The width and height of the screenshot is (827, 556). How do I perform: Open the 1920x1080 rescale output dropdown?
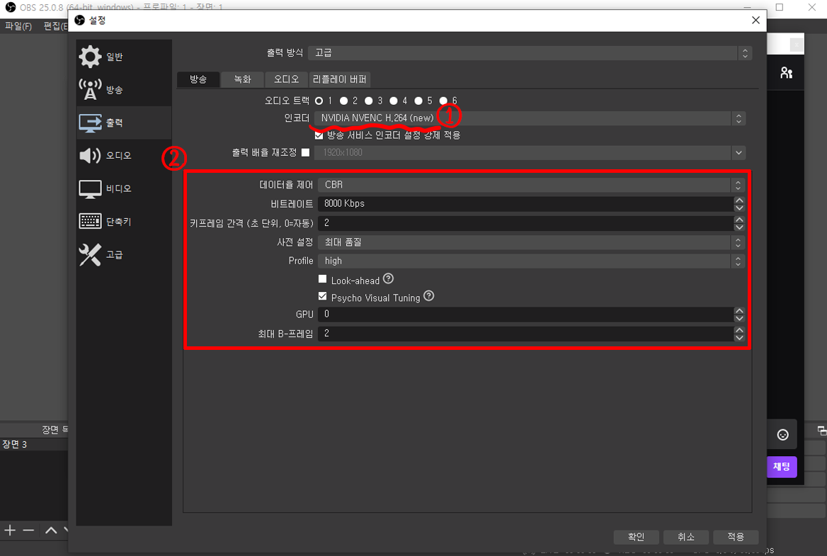tap(530, 152)
